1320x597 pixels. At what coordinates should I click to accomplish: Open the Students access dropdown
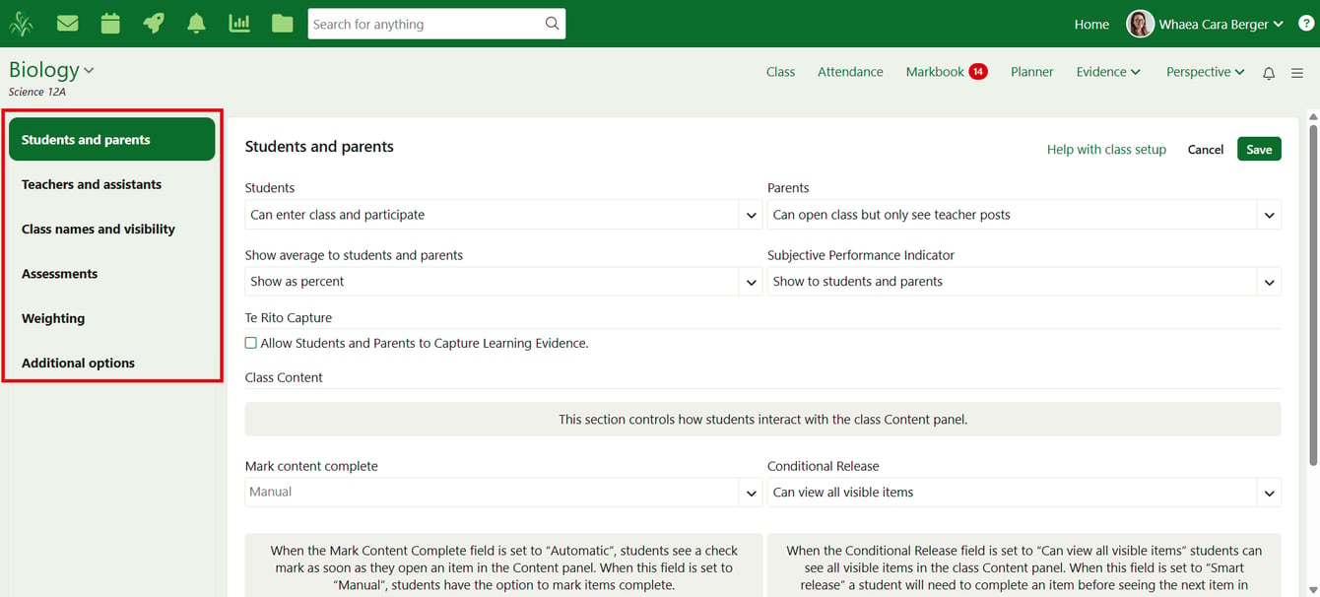(x=503, y=215)
